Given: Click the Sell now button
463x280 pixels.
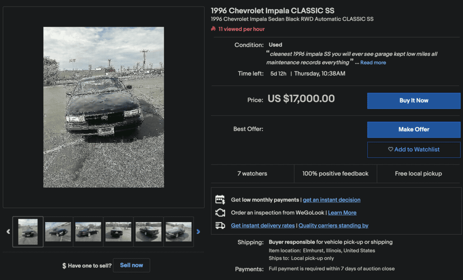Looking at the screenshot, I should click(x=131, y=265).
